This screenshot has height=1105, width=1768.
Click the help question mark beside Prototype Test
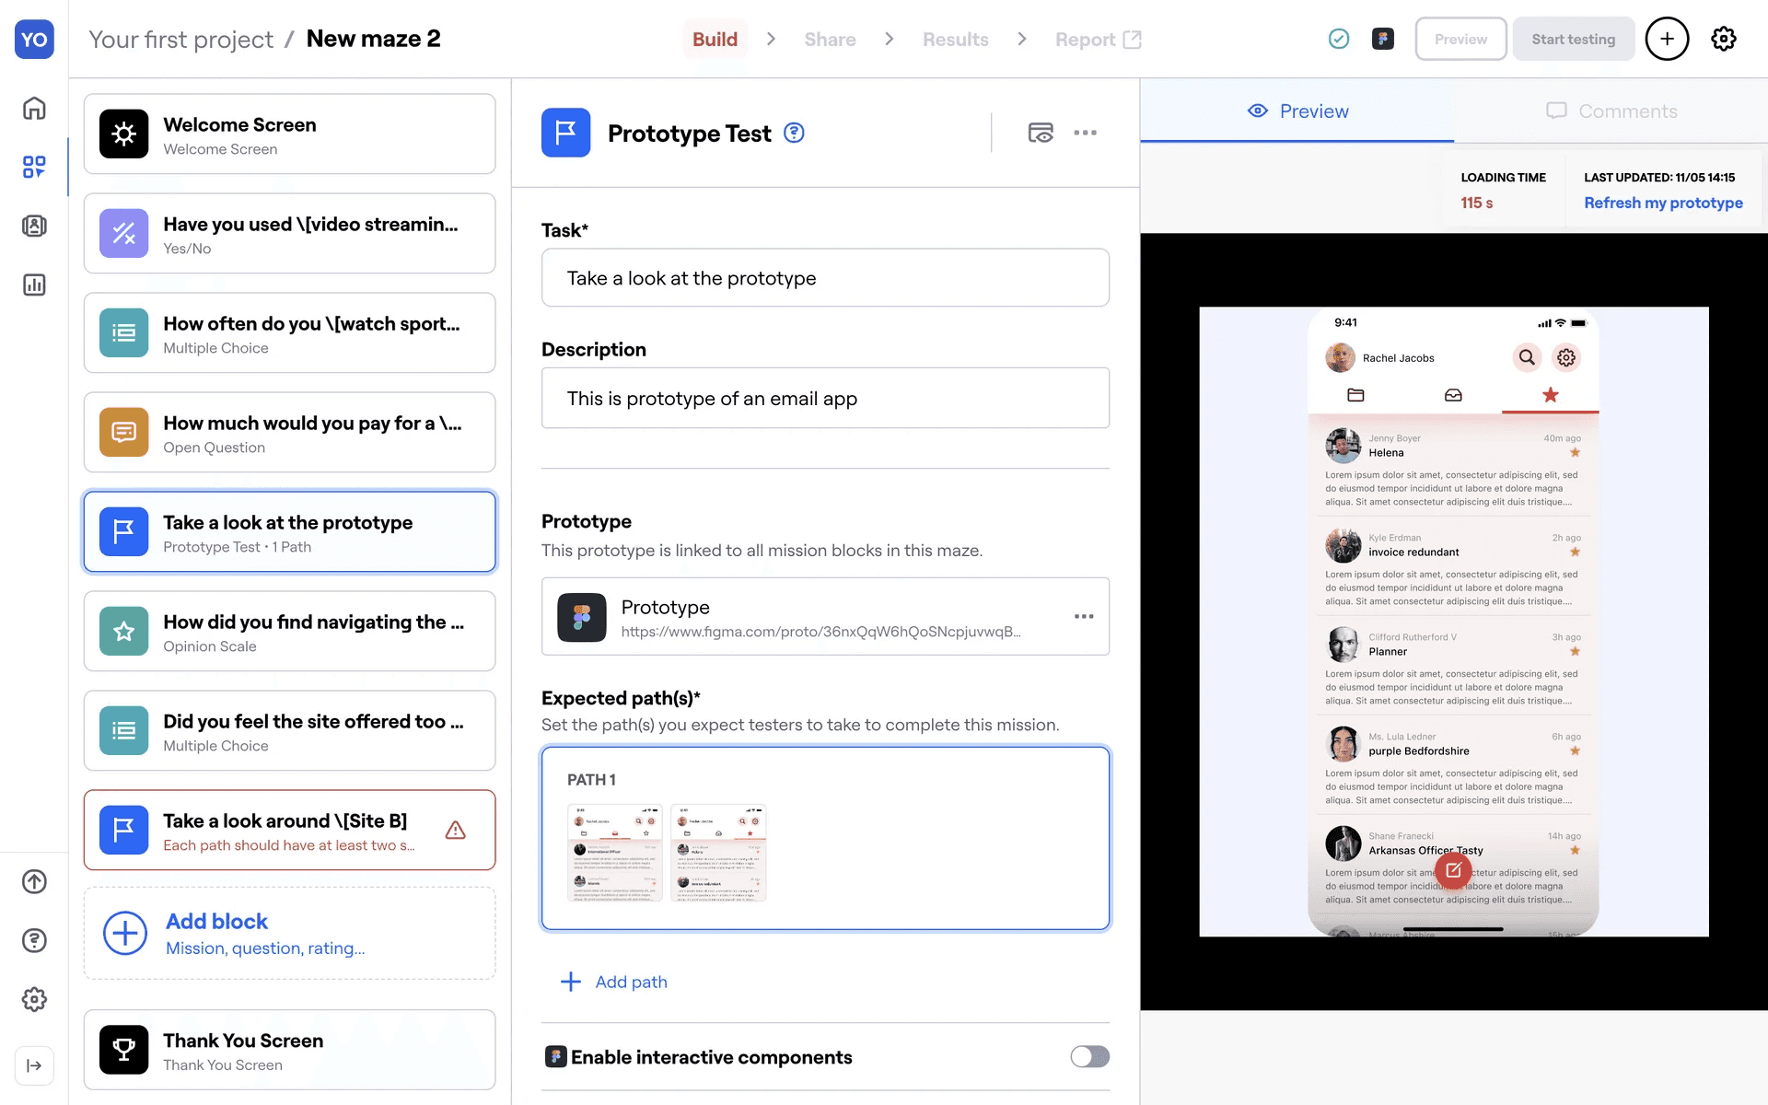tap(794, 133)
